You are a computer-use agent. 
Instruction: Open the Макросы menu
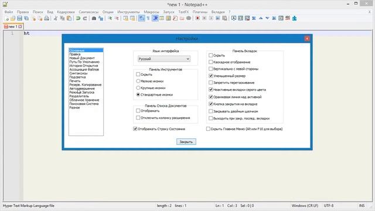point(151,12)
